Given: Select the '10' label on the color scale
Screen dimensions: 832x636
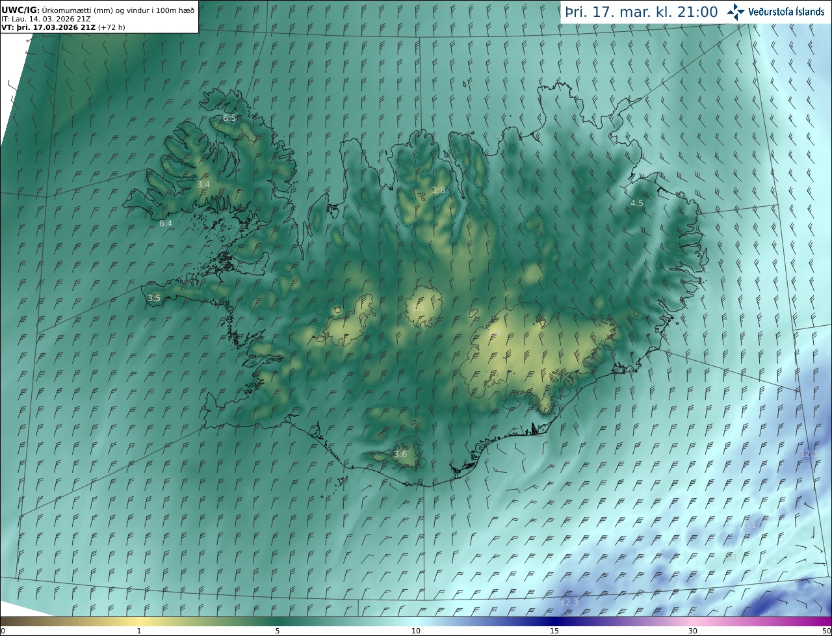Looking at the screenshot, I should coord(416,631).
